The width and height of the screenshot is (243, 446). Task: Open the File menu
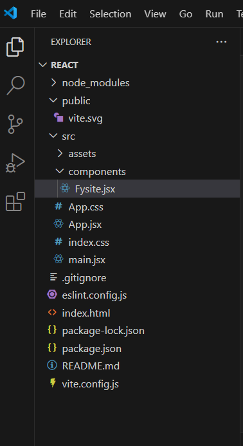pyautogui.click(x=39, y=14)
